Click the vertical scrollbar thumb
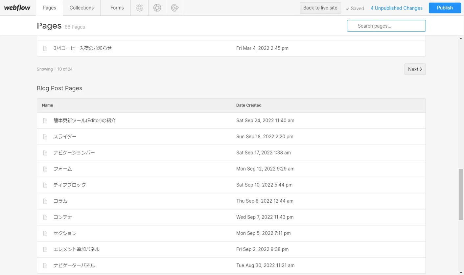 [461, 194]
